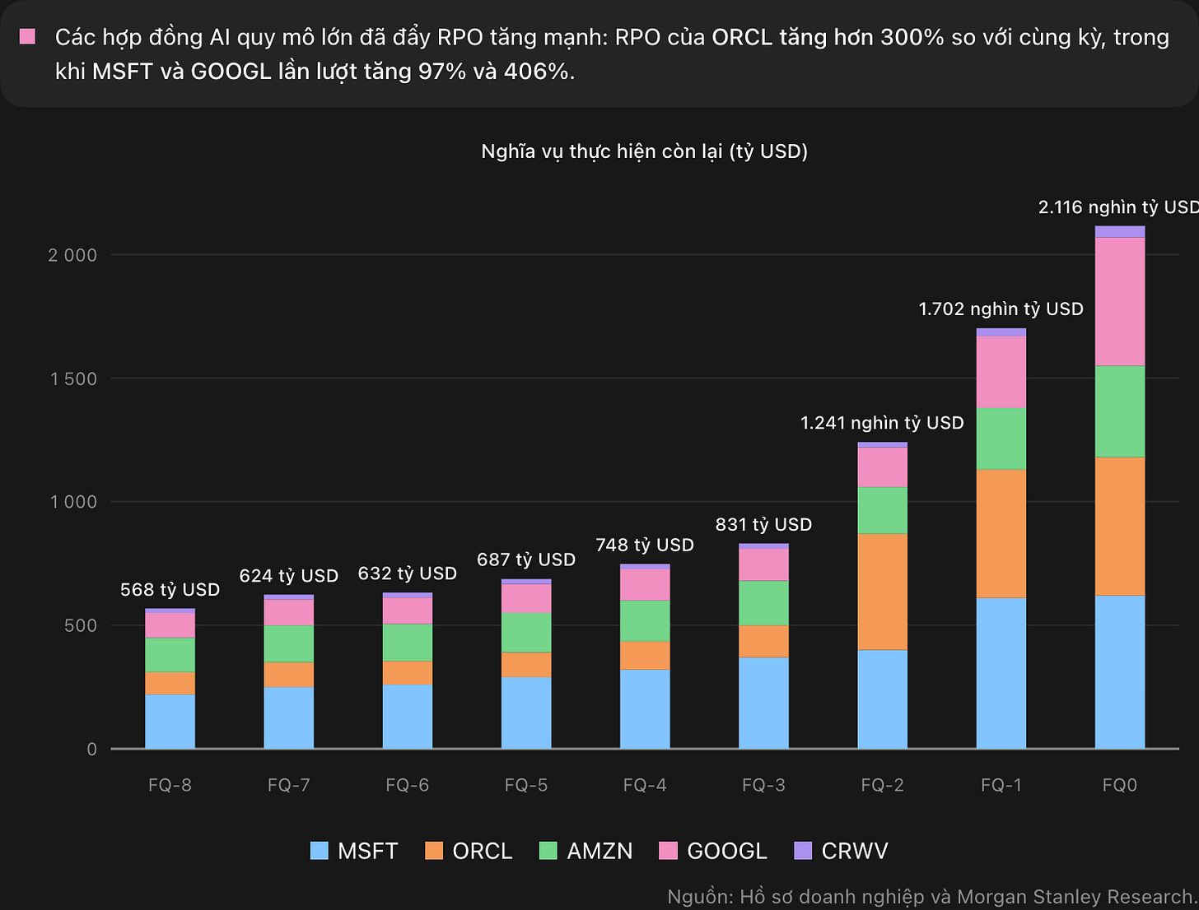Click the green AMZN segment of the FQ-3 bar

click(763, 603)
